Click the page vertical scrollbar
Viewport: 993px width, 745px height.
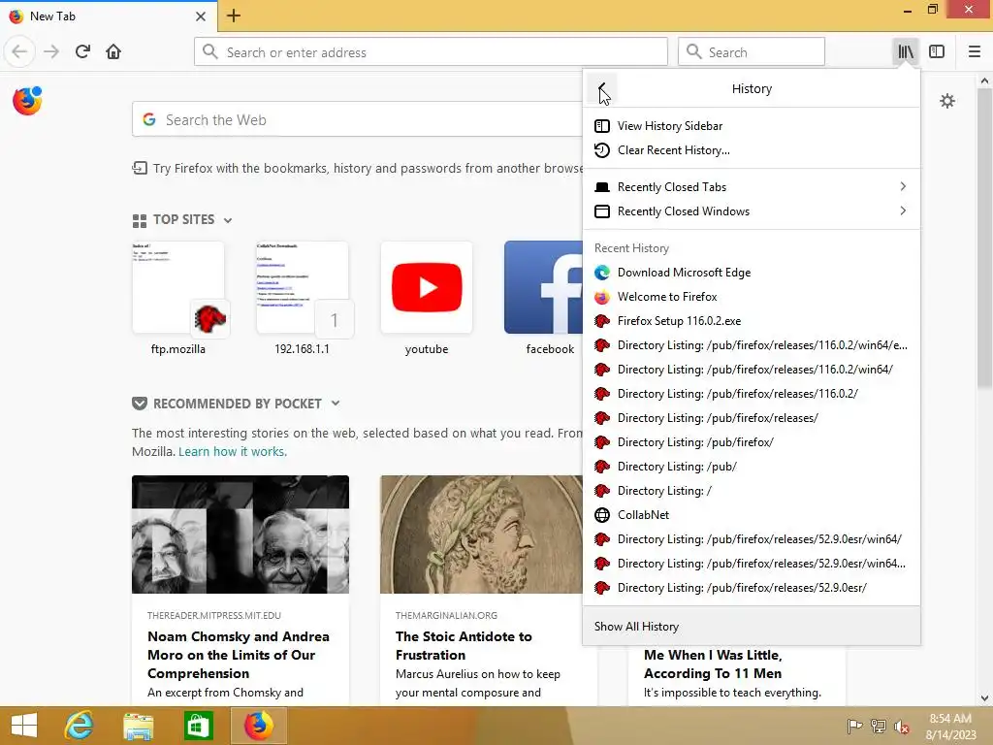click(984, 239)
